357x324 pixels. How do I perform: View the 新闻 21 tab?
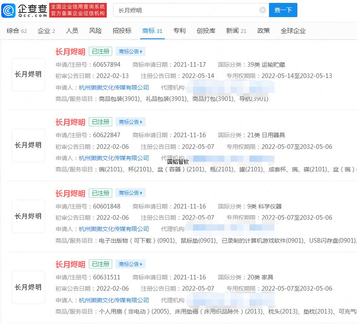(236, 31)
